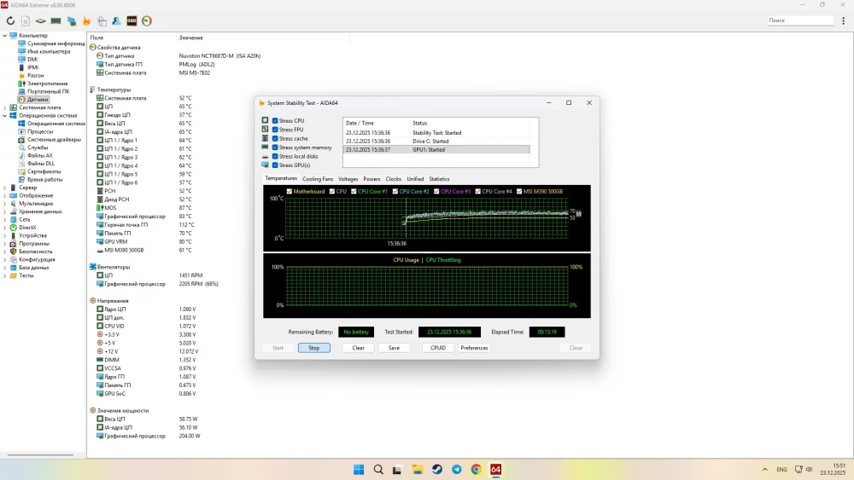This screenshot has width=854, height=480.
Task: Open the Statistics tab
Action: tap(439, 179)
